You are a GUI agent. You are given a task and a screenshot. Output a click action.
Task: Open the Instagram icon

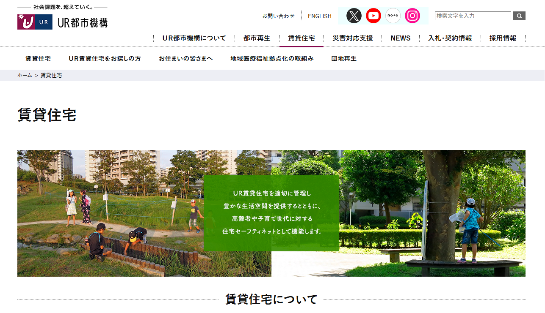412,16
